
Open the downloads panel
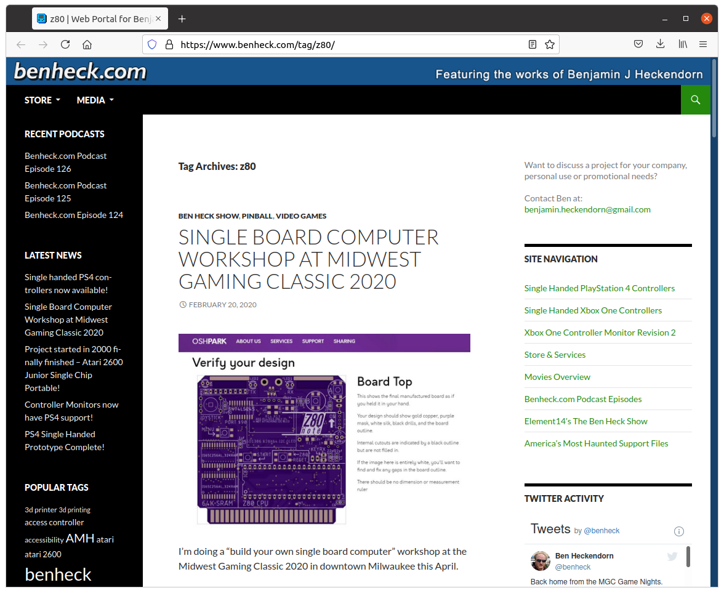[x=660, y=44]
